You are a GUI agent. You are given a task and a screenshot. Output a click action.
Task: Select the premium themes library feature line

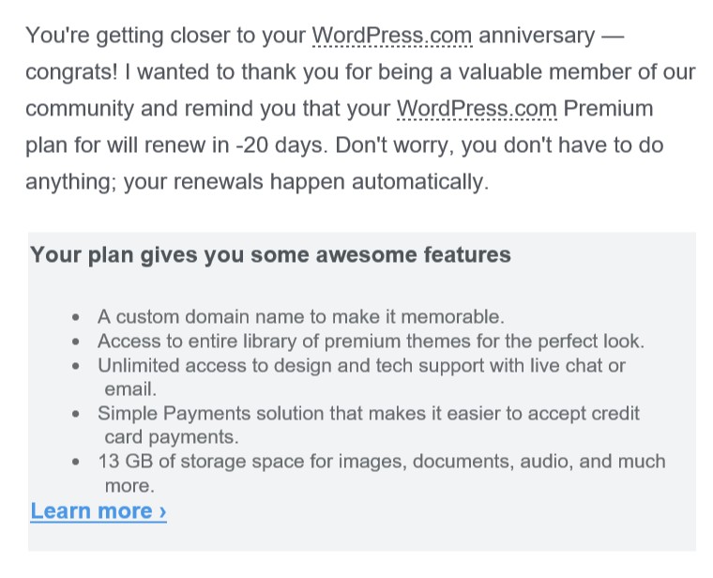tap(371, 341)
